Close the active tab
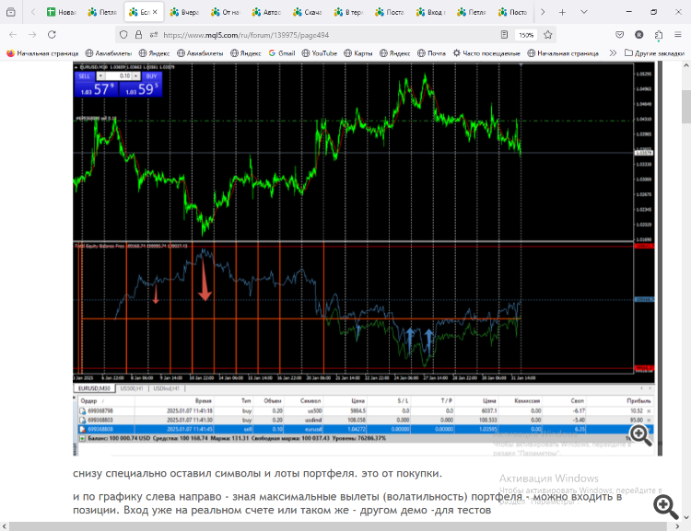 tap(155, 12)
